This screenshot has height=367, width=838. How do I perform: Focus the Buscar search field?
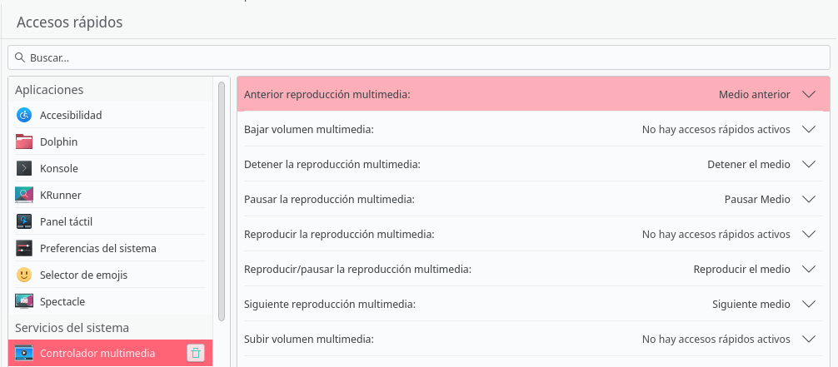pos(418,57)
